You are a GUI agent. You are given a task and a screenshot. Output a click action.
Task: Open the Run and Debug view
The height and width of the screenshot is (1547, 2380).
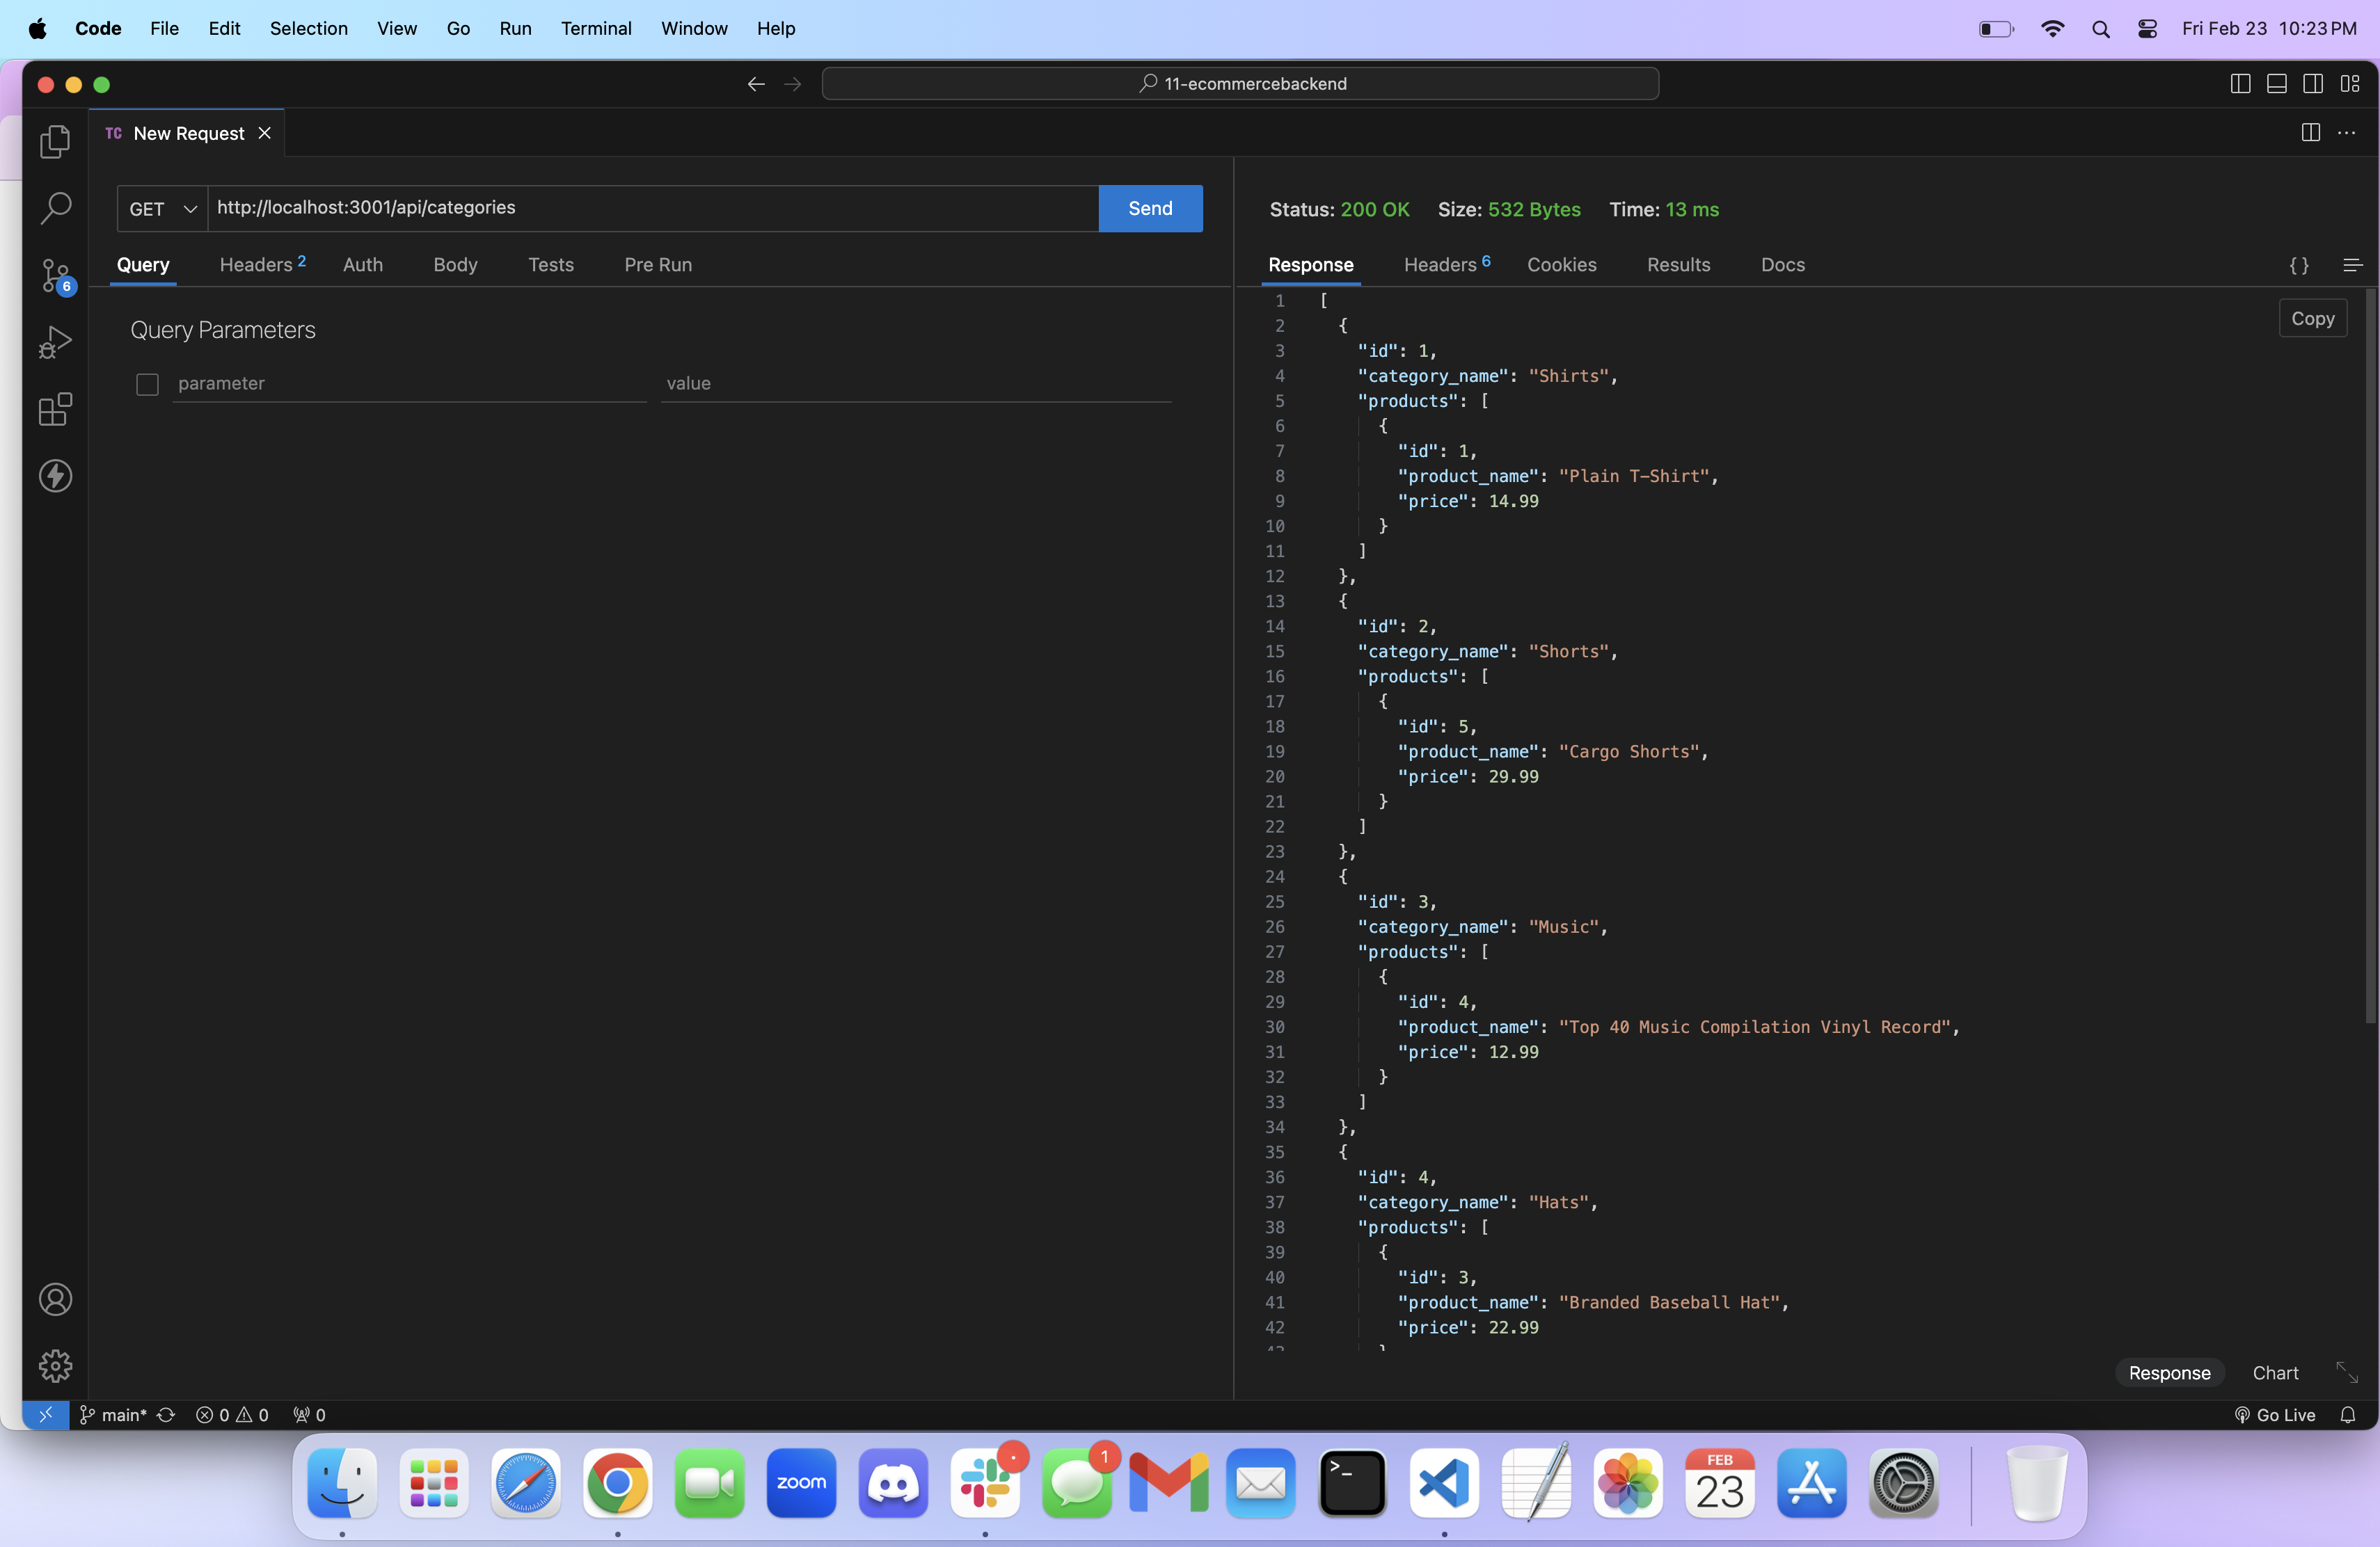(55, 342)
